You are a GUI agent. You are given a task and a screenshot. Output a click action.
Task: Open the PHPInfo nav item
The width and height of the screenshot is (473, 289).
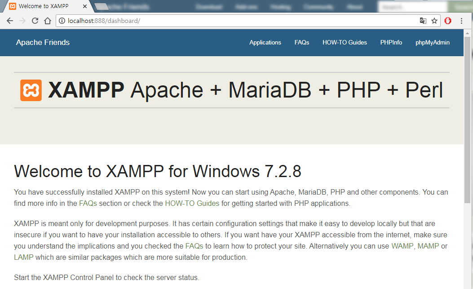click(x=391, y=43)
